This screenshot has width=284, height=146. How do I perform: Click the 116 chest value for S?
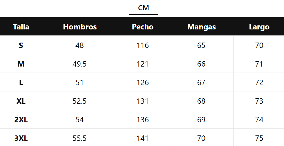click(x=143, y=45)
